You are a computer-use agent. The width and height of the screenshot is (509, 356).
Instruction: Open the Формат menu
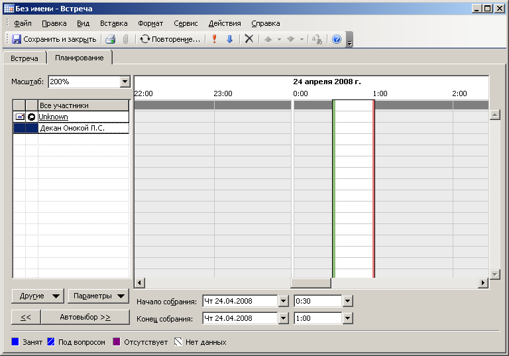150,23
